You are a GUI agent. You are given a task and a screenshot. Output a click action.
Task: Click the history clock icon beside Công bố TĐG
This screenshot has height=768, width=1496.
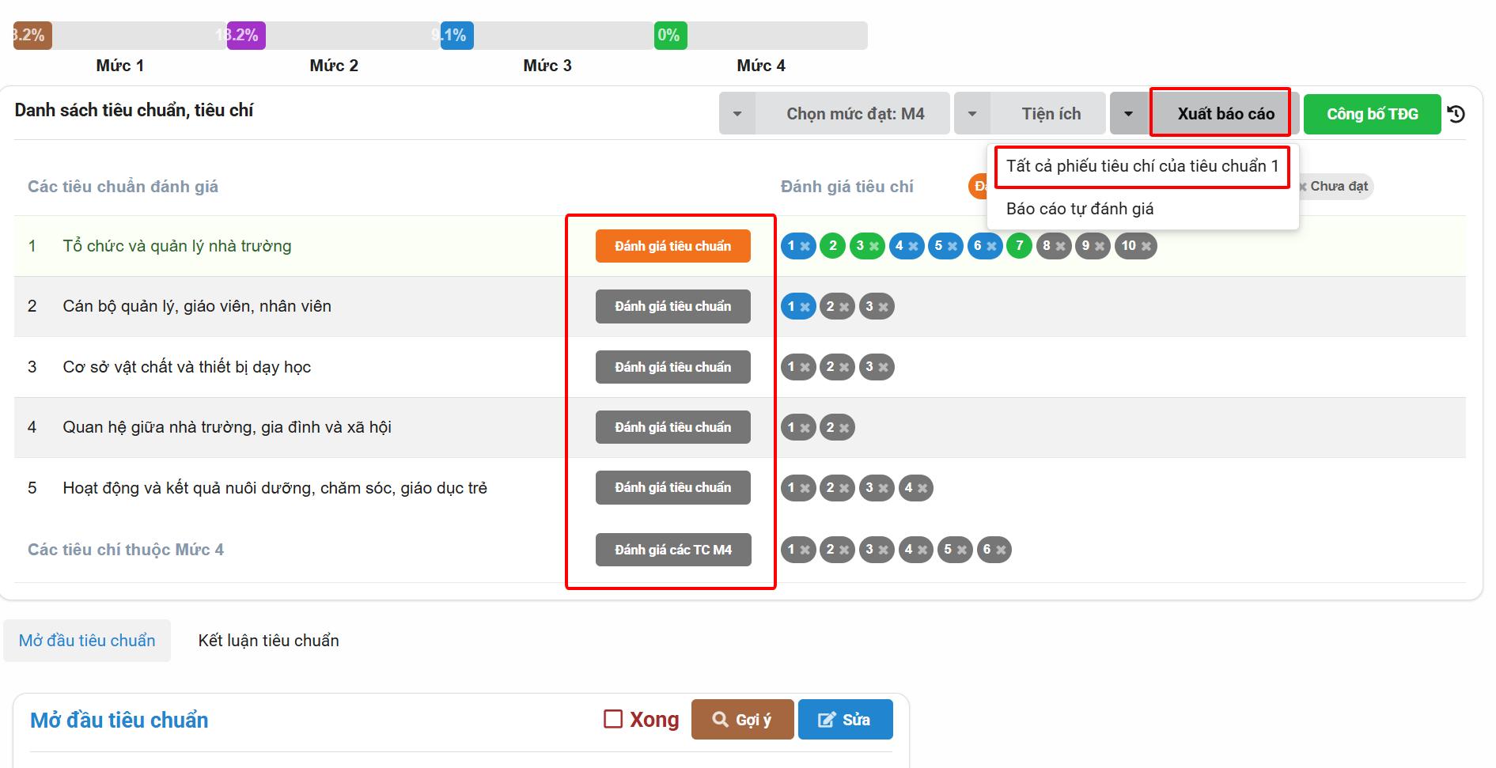pyautogui.click(x=1456, y=115)
